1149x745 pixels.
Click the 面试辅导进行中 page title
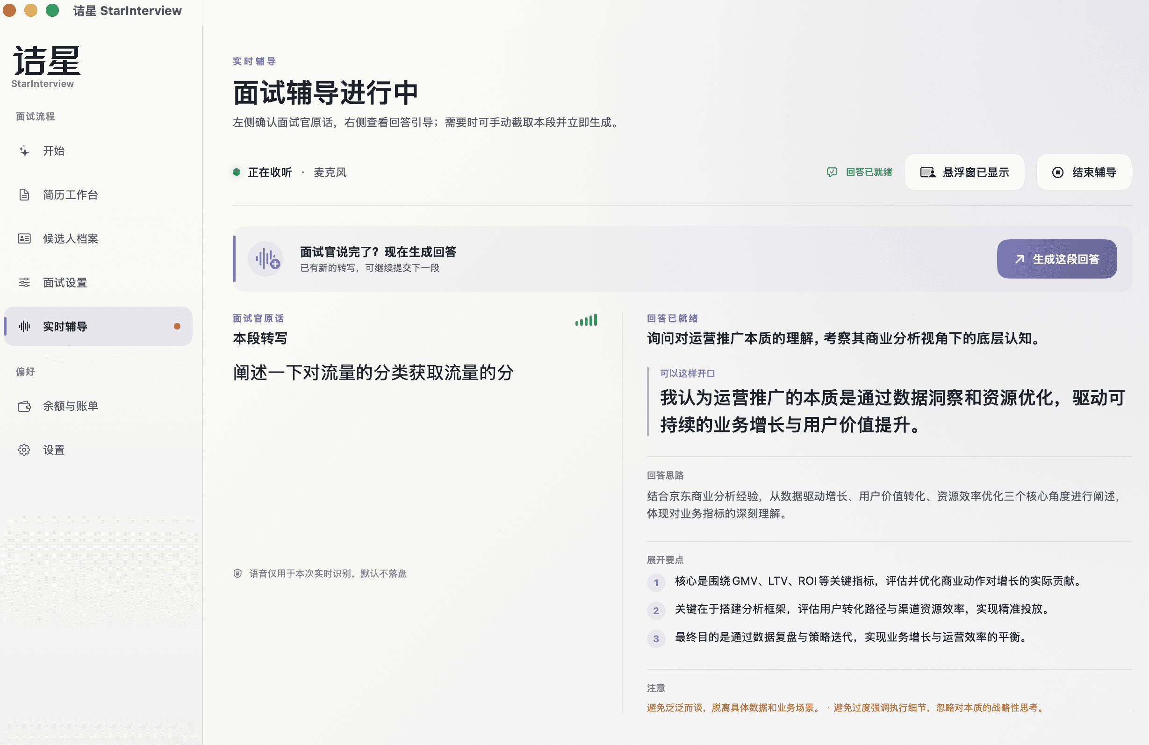pyautogui.click(x=325, y=93)
